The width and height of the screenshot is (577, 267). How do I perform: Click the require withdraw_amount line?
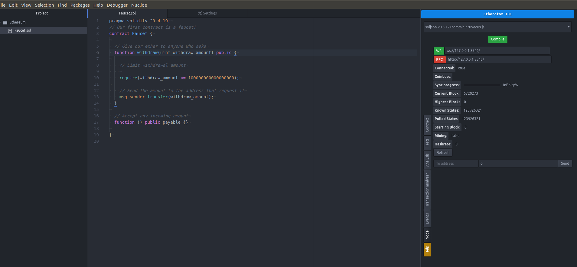point(179,78)
